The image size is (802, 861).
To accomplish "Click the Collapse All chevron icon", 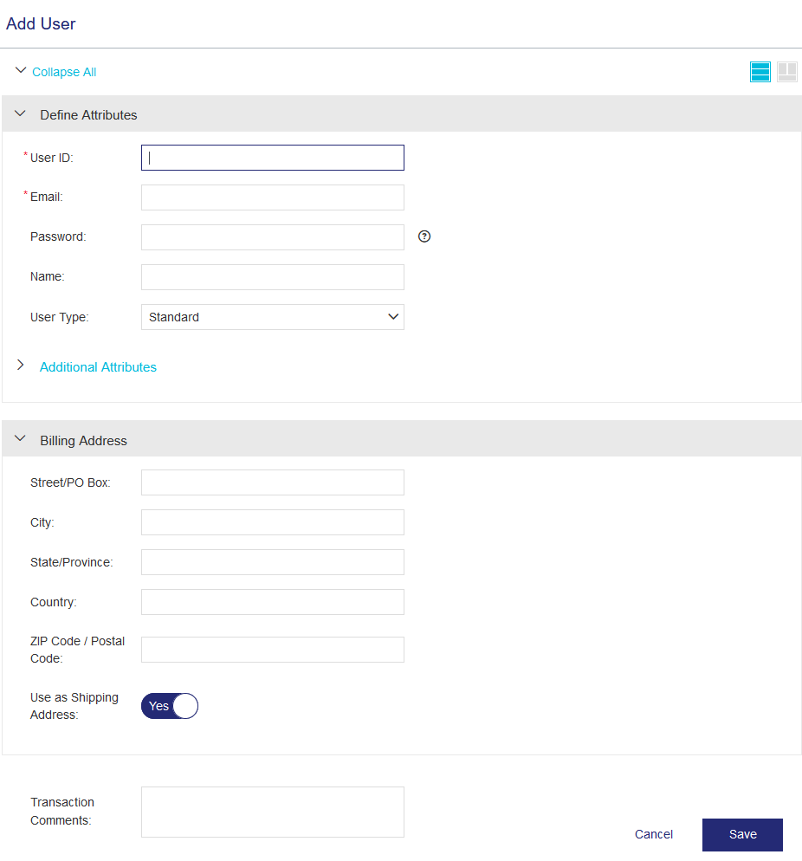I will (21, 71).
